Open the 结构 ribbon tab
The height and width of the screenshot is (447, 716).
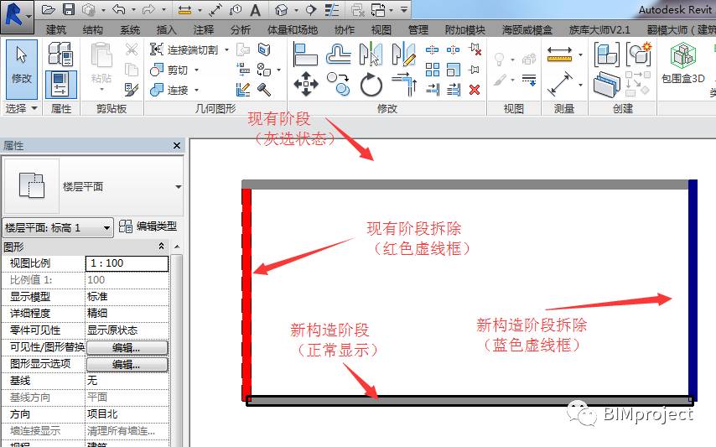pyautogui.click(x=93, y=30)
